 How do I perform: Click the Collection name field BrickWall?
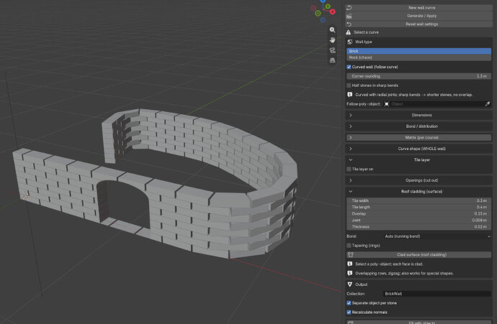436,294
